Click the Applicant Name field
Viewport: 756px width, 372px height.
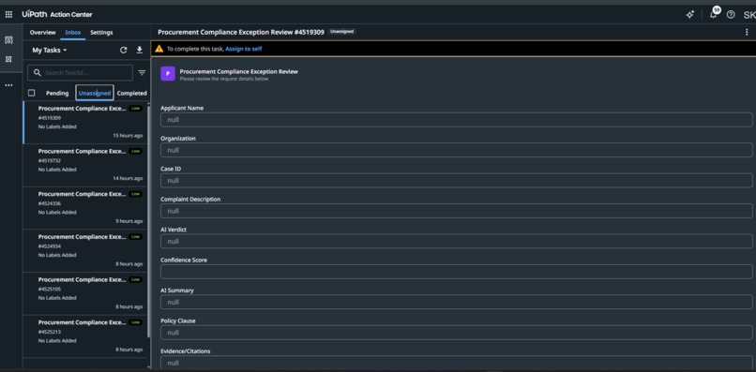[456, 120]
